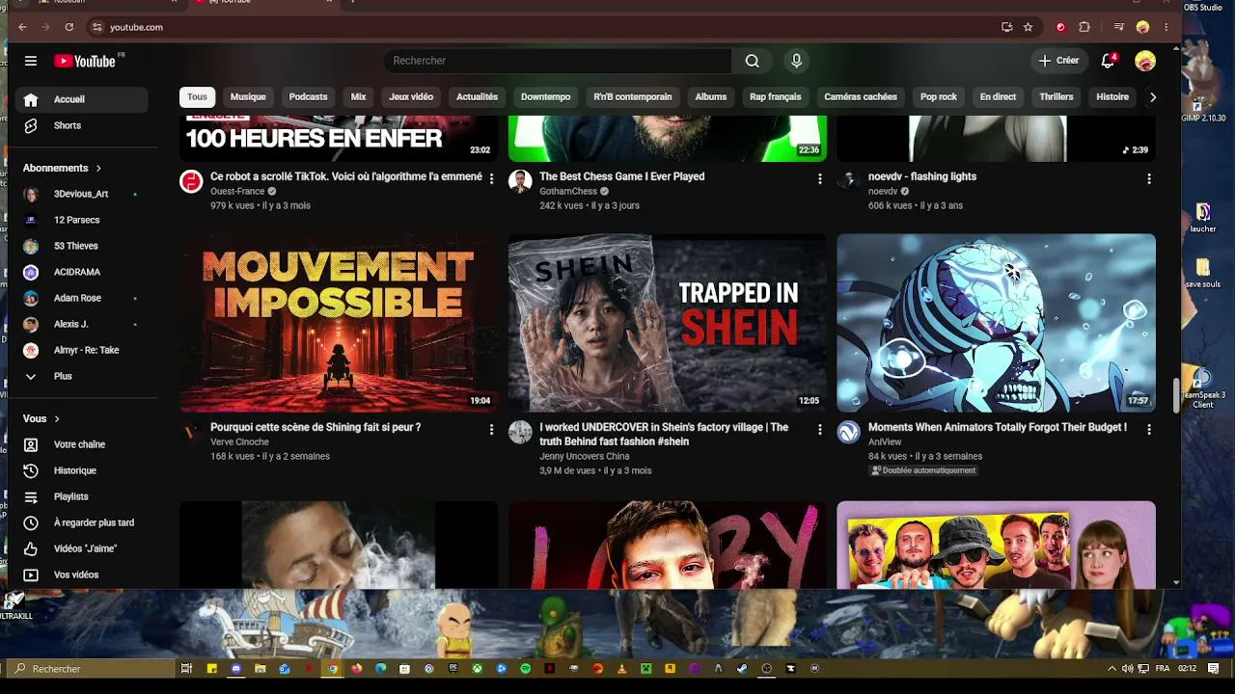This screenshot has height=694, width=1235.
Task: Go back with the browser arrow
Action: click(22, 27)
